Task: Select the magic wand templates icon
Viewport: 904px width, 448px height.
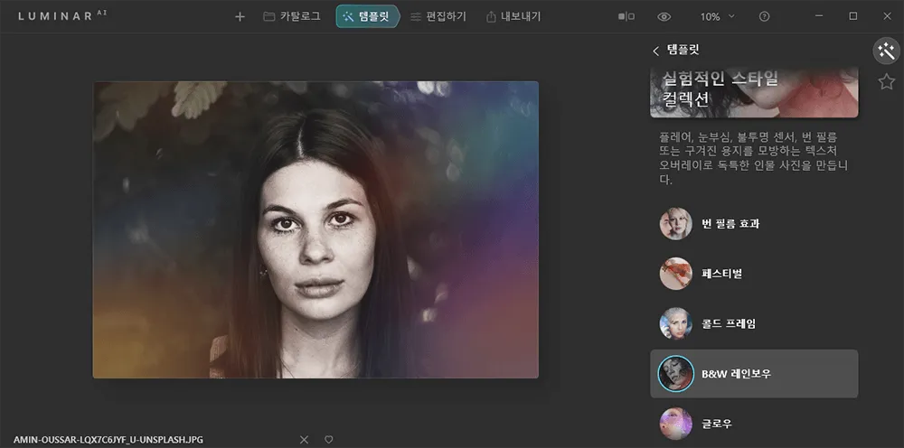Action: (886, 51)
